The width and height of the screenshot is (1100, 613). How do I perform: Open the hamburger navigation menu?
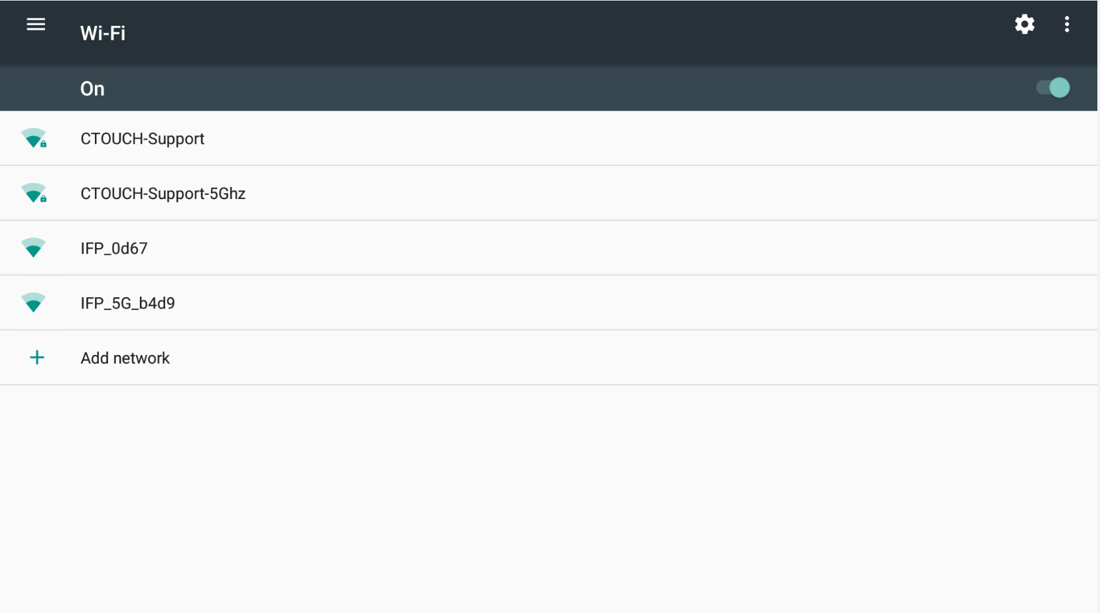pos(36,25)
